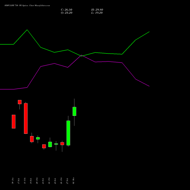Click the 19 Feb date label
Image resolution: width=190 pixels, height=190 pixels.
pos(31,181)
